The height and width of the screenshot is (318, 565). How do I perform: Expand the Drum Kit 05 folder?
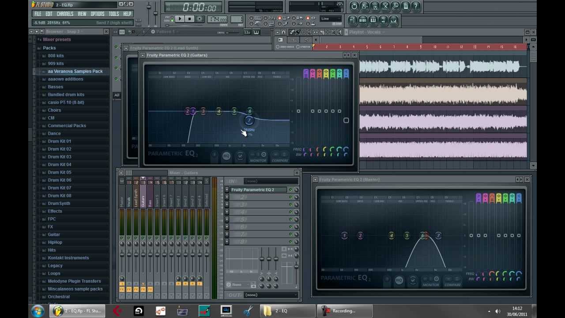(x=59, y=172)
